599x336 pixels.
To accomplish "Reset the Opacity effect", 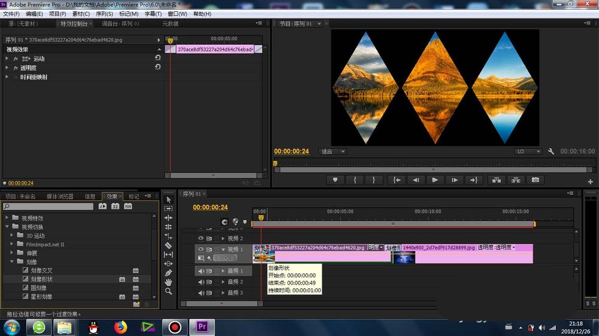I will click(158, 67).
